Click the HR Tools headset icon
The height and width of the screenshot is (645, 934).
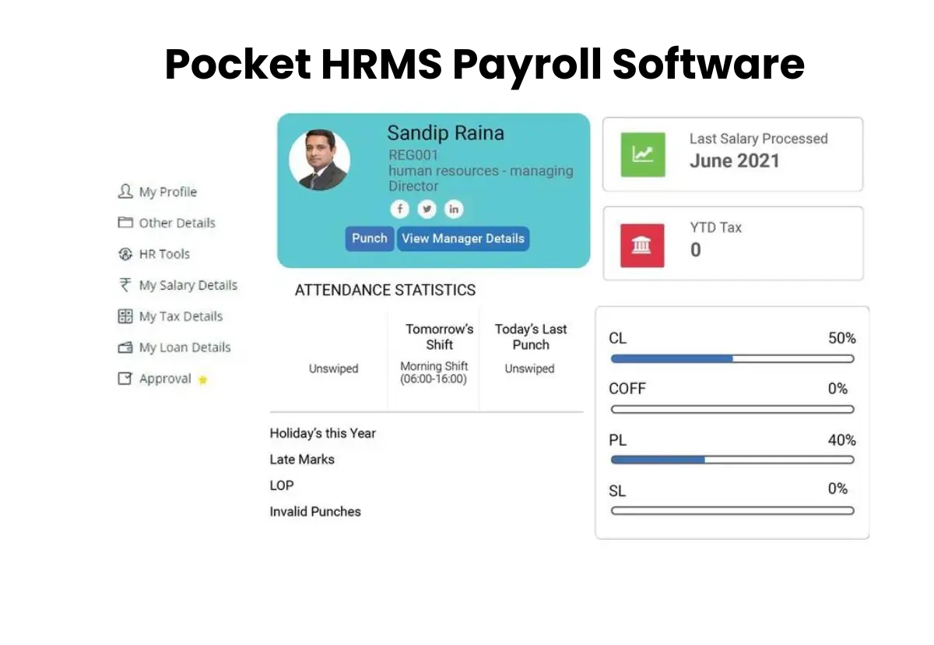click(125, 254)
